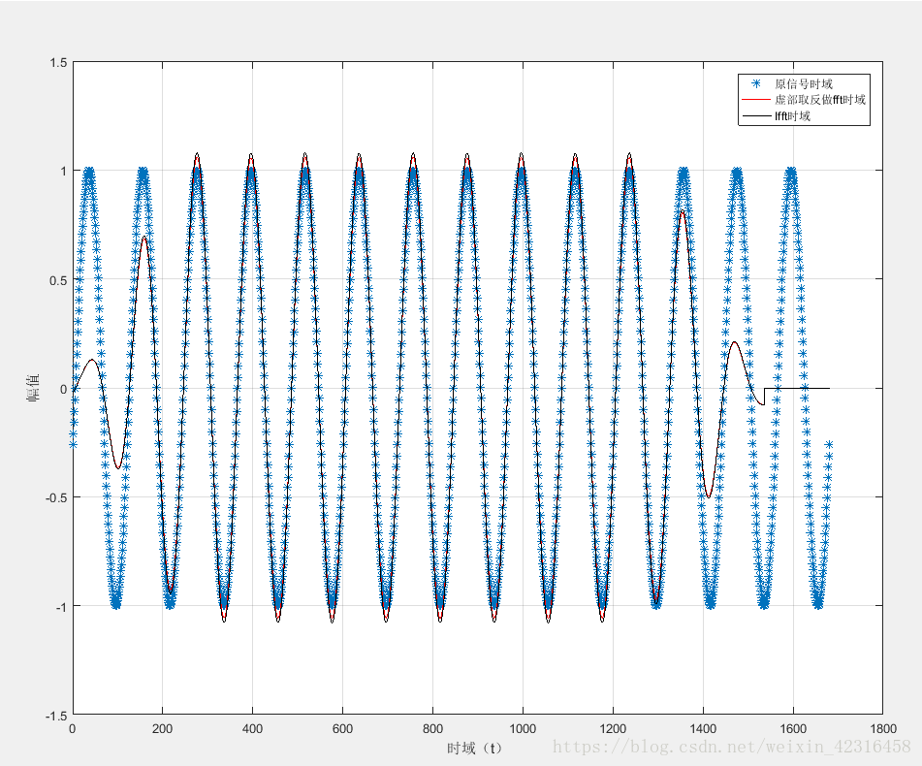The width and height of the screenshot is (922, 766).
Task: Click the x-axis tick label 600
Action: [343, 729]
